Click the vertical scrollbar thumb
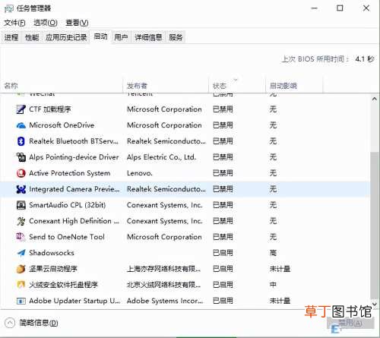Image resolution: width=380 pixels, height=338 pixels. click(x=374, y=226)
